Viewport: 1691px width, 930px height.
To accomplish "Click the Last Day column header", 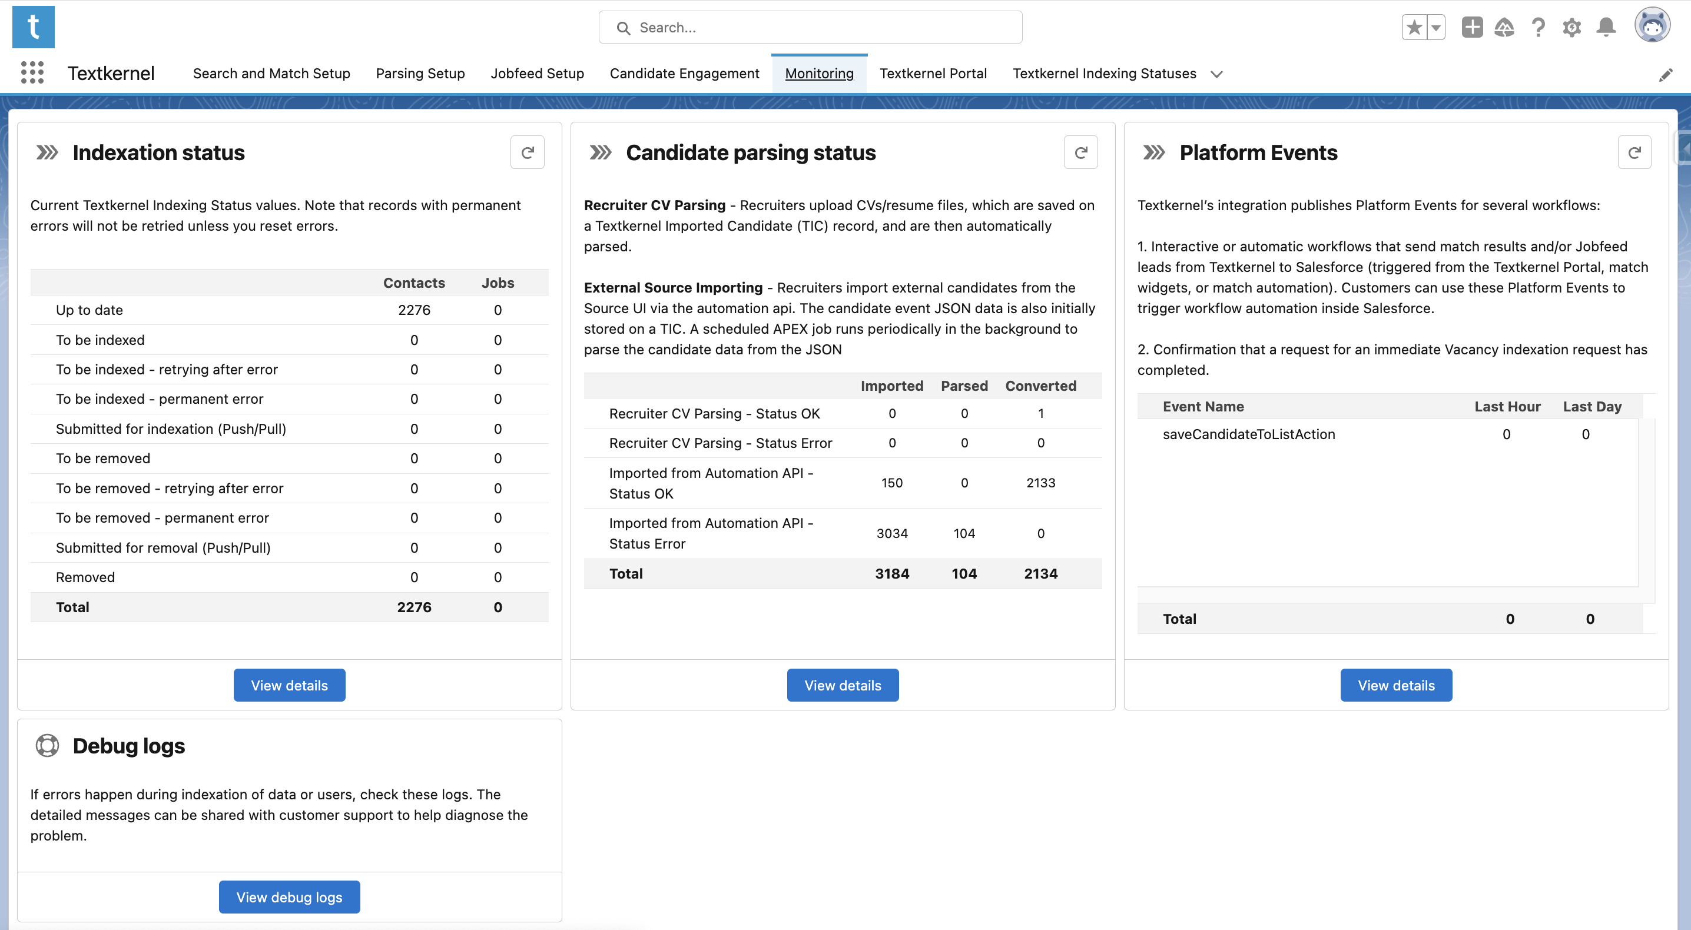I will pos(1592,406).
